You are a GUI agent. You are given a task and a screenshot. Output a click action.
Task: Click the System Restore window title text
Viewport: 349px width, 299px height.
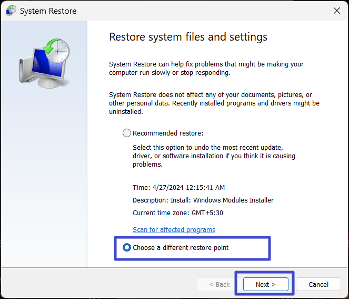point(48,11)
